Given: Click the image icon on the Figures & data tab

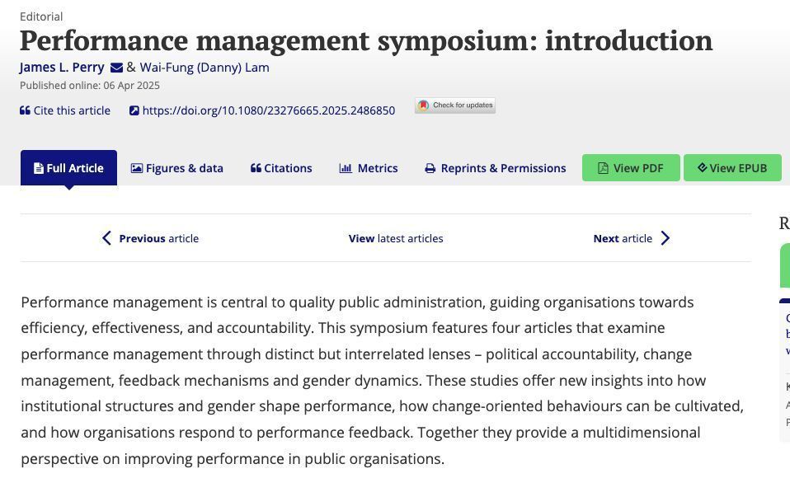Looking at the screenshot, I should [x=135, y=167].
